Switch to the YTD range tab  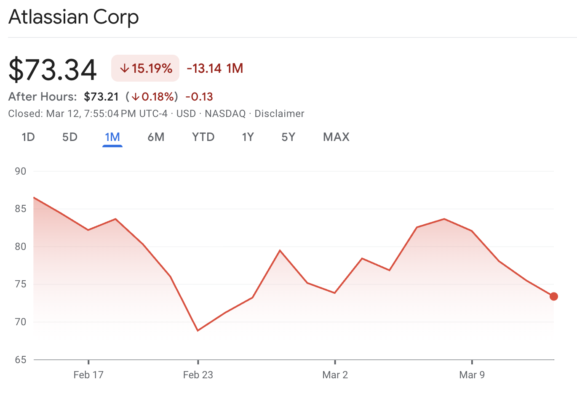coord(203,137)
